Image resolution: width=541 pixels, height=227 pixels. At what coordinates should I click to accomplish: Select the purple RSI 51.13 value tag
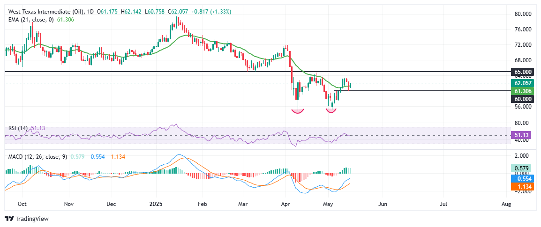(523, 135)
